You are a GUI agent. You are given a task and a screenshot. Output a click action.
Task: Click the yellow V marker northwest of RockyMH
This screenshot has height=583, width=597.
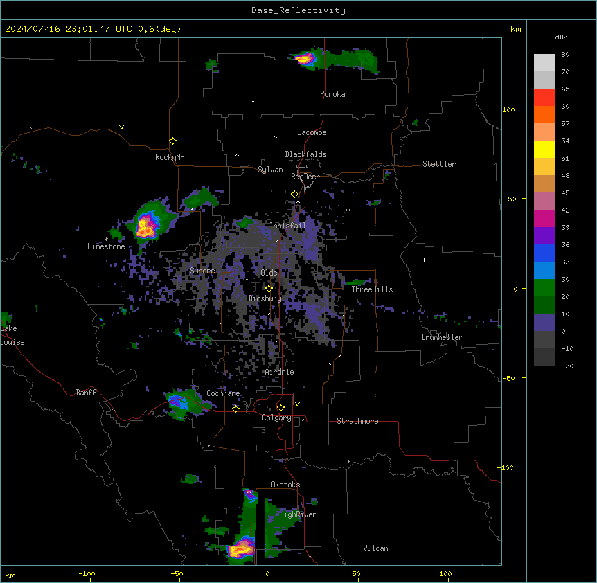click(121, 127)
